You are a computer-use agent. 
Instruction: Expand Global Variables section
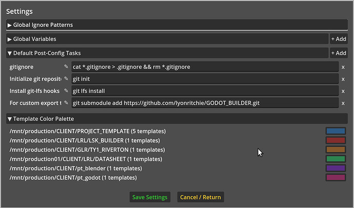coord(167,39)
